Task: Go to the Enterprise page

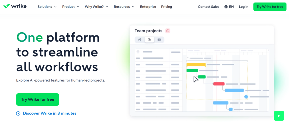Action: 148,7
